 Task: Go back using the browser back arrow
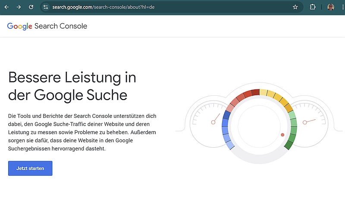tap(6, 7)
